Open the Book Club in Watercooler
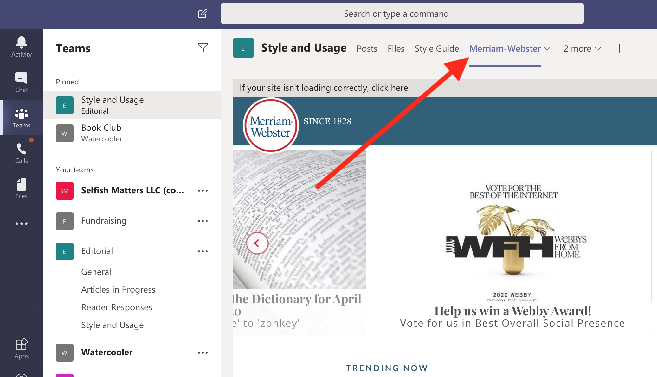The width and height of the screenshot is (657, 377). tap(101, 133)
